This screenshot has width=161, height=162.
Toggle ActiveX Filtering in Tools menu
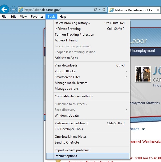[x=66, y=40]
